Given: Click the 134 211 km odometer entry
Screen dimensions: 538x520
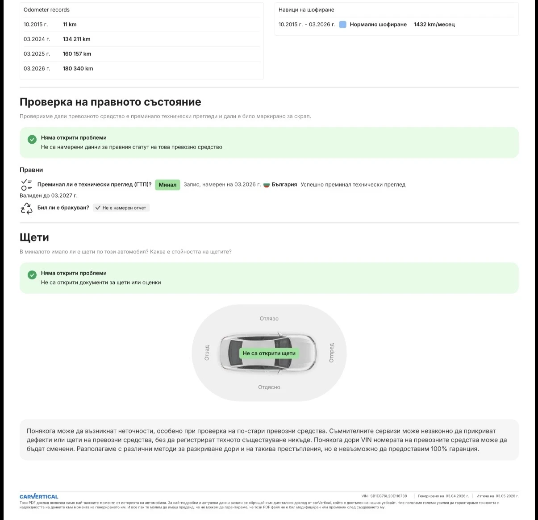Looking at the screenshot, I should pyautogui.click(x=76, y=39).
